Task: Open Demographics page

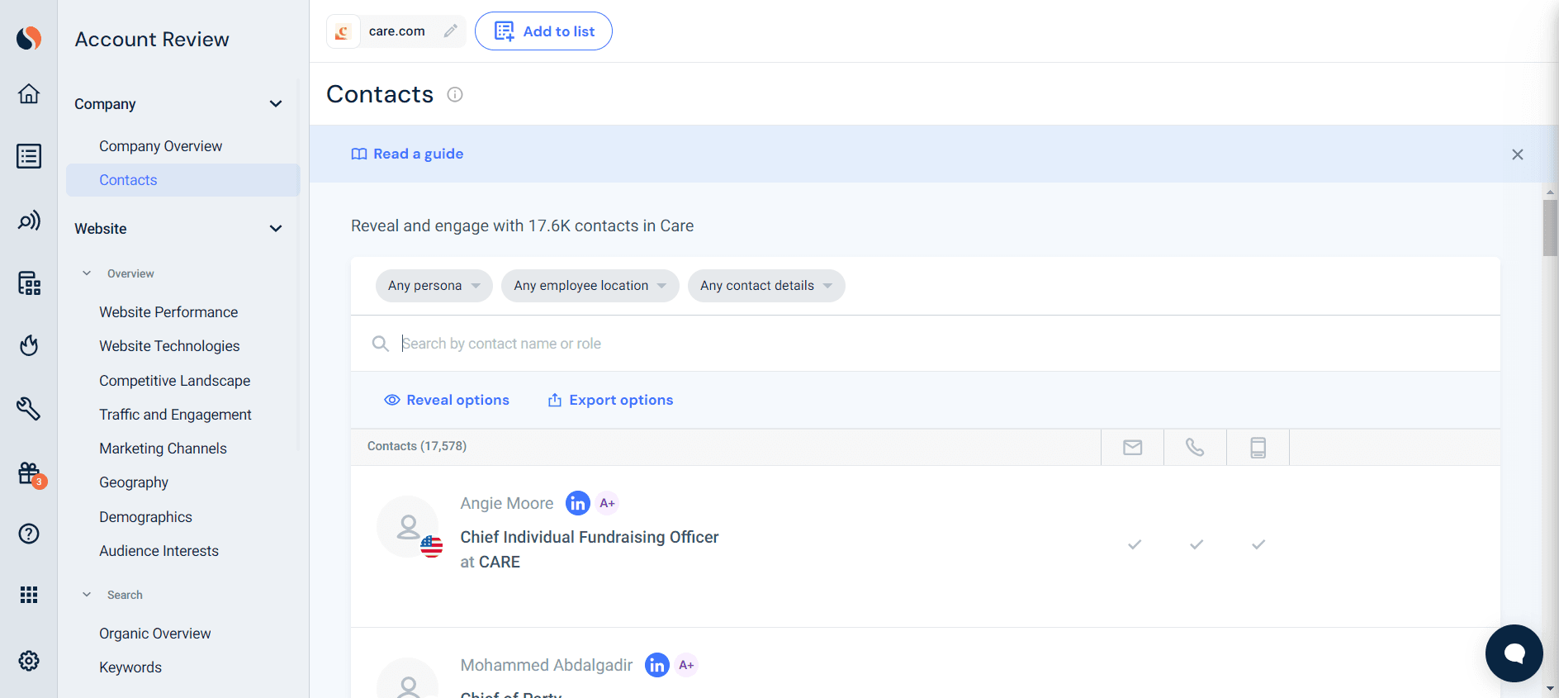Action: tap(145, 517)
